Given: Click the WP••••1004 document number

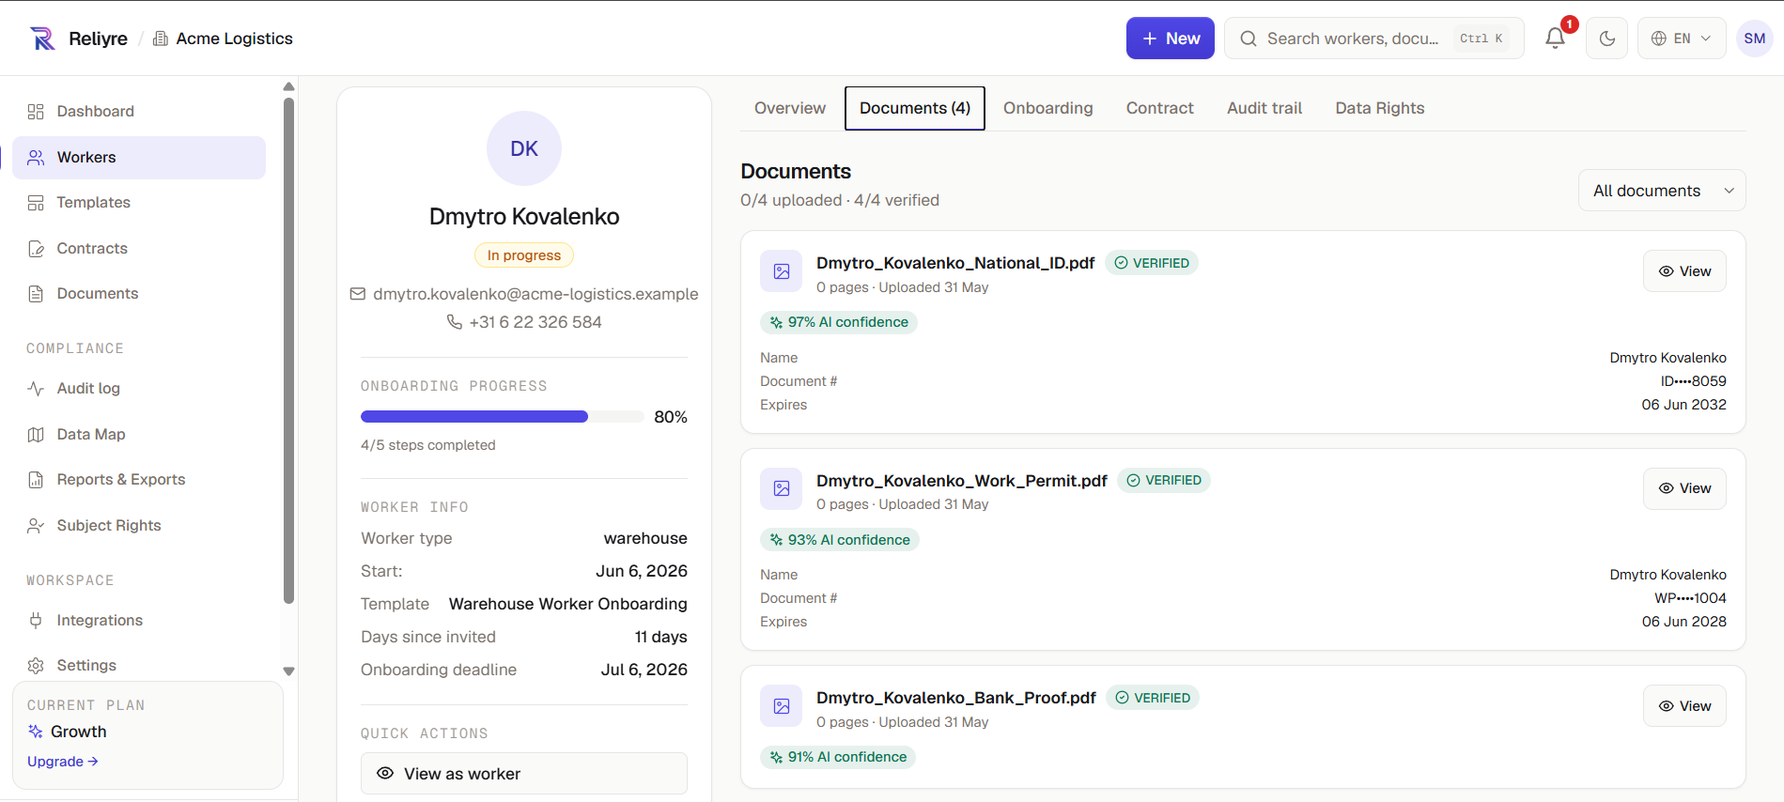Looking at the screenshot, I should (1690, 598).
